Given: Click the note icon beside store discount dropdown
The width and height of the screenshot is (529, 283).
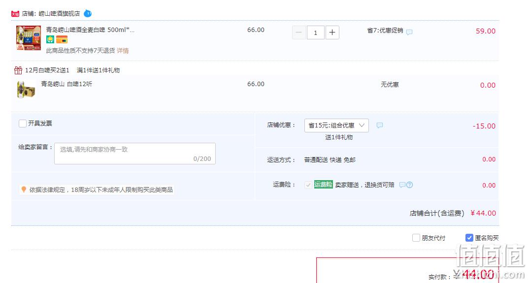Looking at the screenshot, I should pyautogui.click(x=380, y=126).
